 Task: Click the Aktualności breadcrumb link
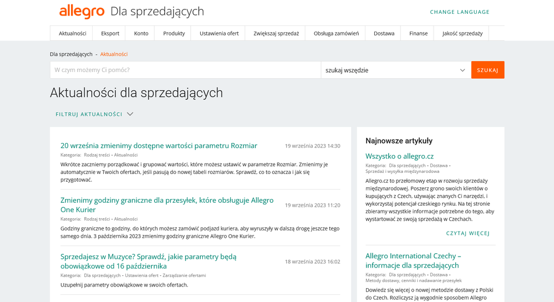[x=114, y=54]
